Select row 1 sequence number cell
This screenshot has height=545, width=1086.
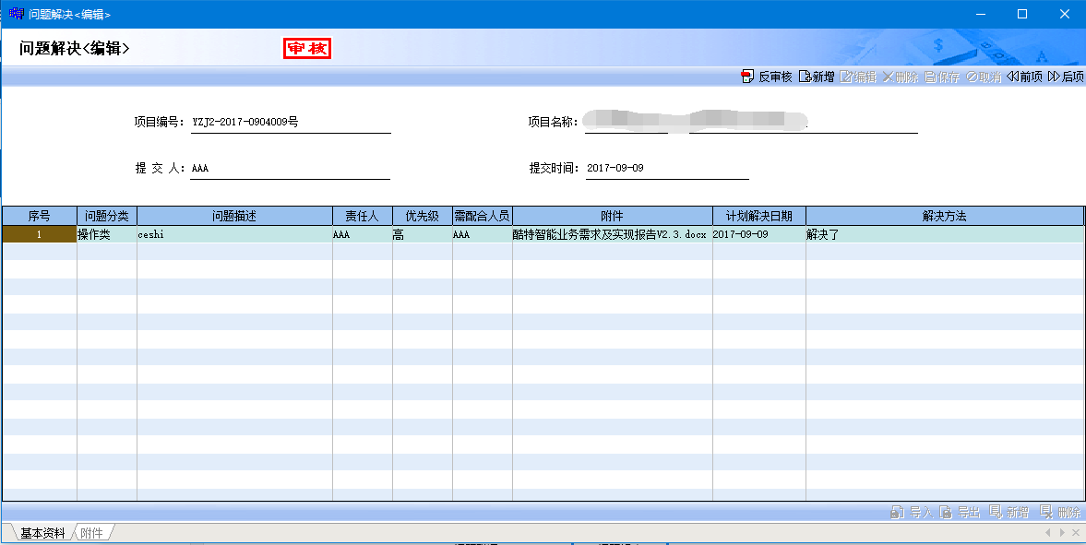point(40,235)
